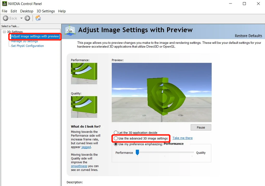
Task: Click the Back arrow icon in toolbar
Action: coord(6,18)
